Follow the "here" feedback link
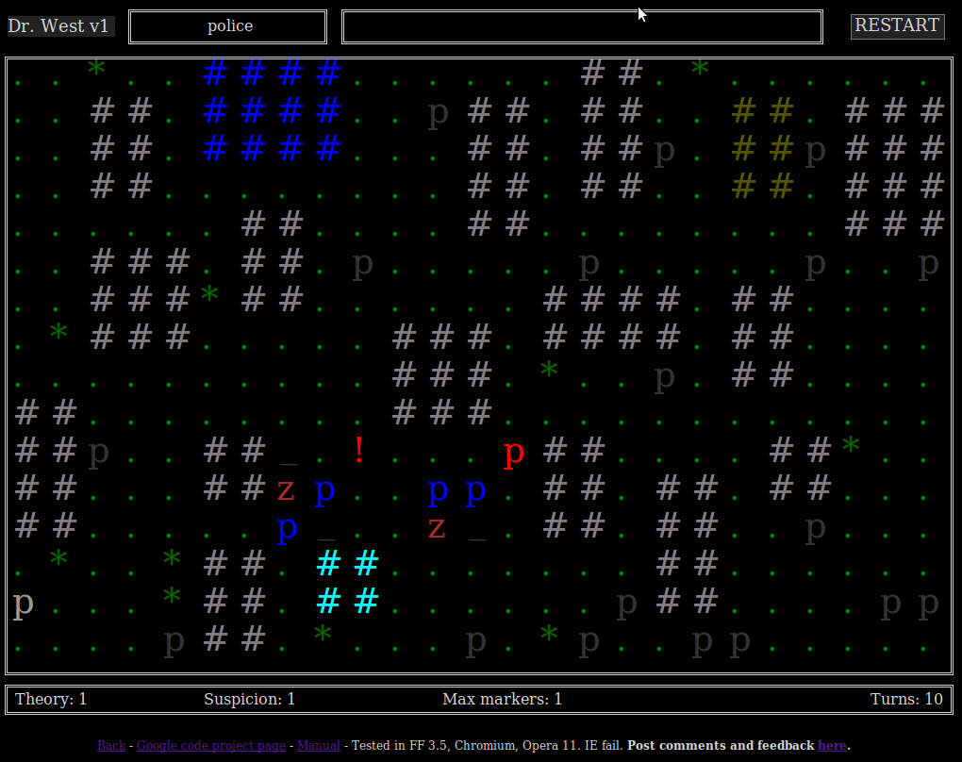 click(x=832, y=745)
